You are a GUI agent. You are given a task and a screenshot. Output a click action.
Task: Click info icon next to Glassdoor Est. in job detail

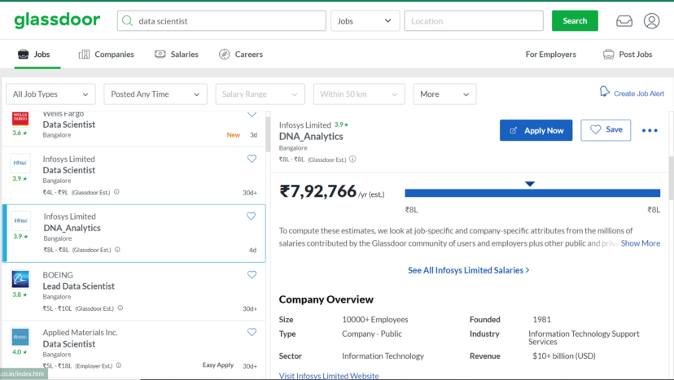[x=352, y=159]
